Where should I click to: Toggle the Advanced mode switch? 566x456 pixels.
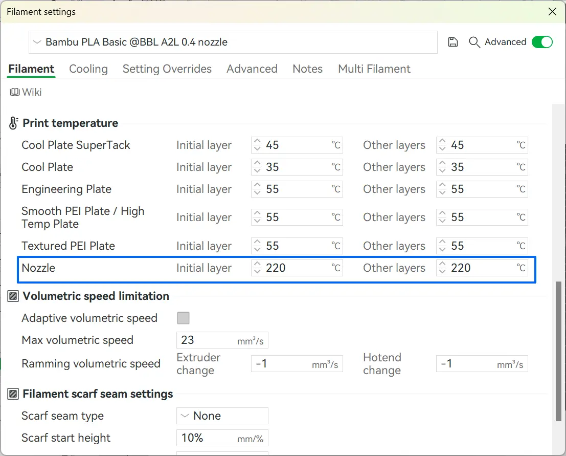[542, 42]
